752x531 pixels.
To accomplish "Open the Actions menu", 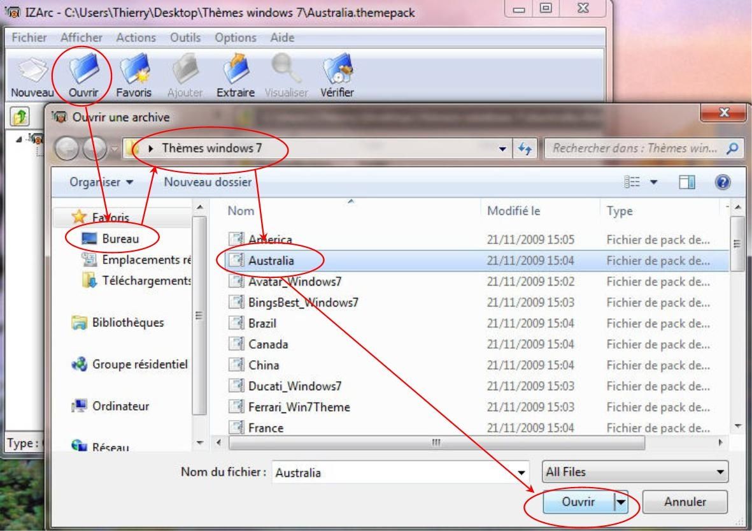I will (x=136, y=38).
